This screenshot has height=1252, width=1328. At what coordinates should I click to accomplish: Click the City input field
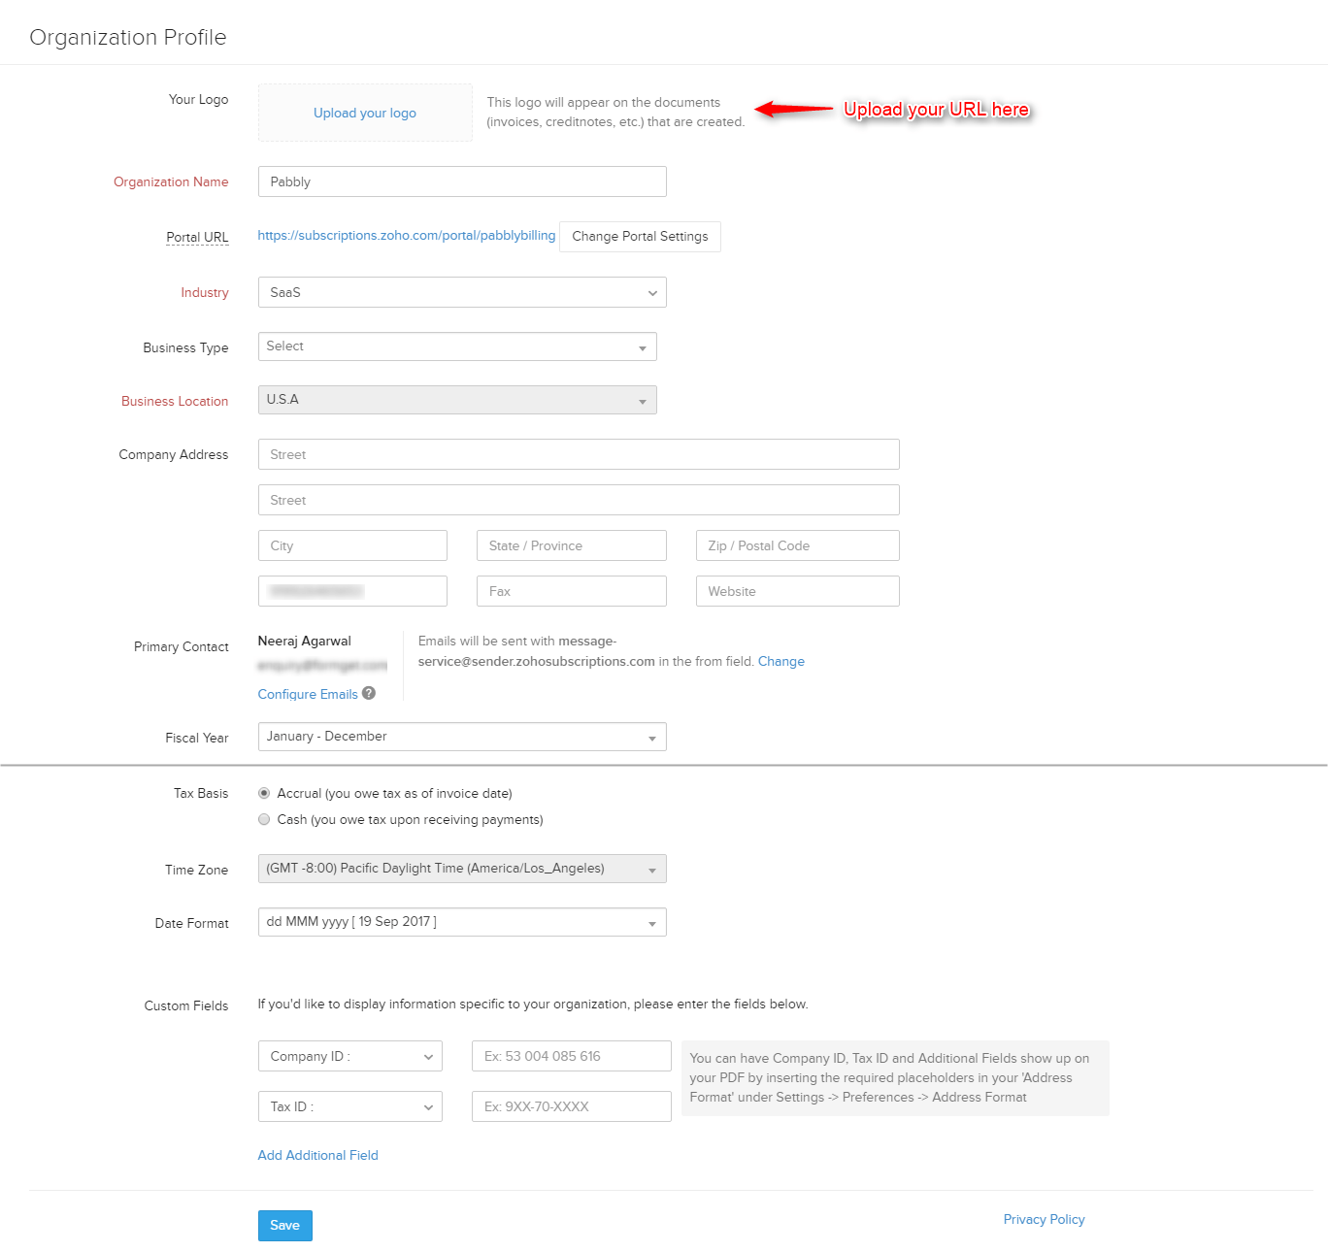[x=352, y=545]
